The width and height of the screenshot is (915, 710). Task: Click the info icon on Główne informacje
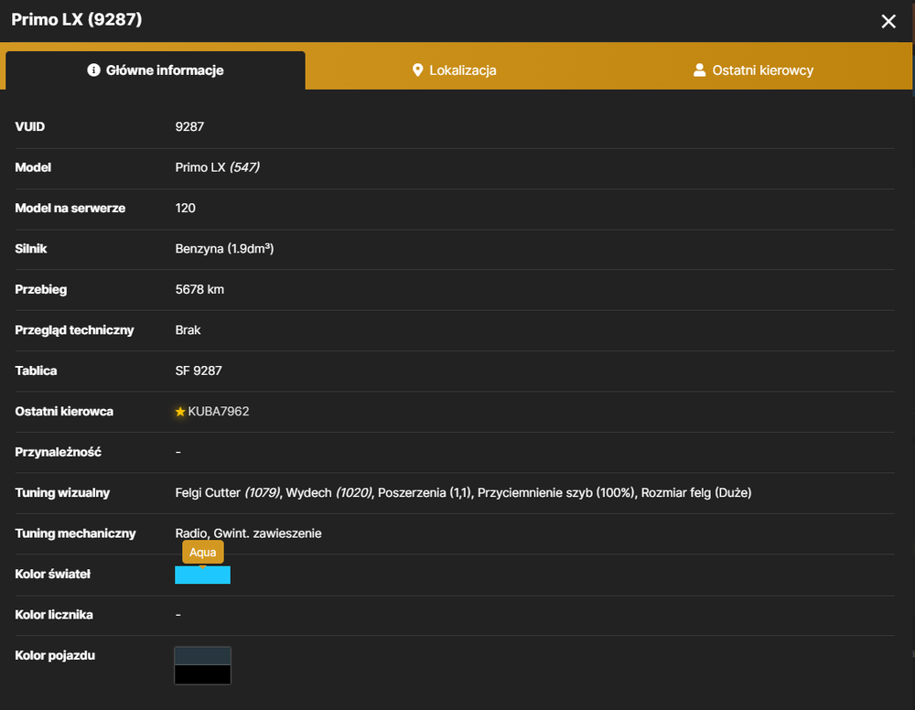(x=93, y=70)
